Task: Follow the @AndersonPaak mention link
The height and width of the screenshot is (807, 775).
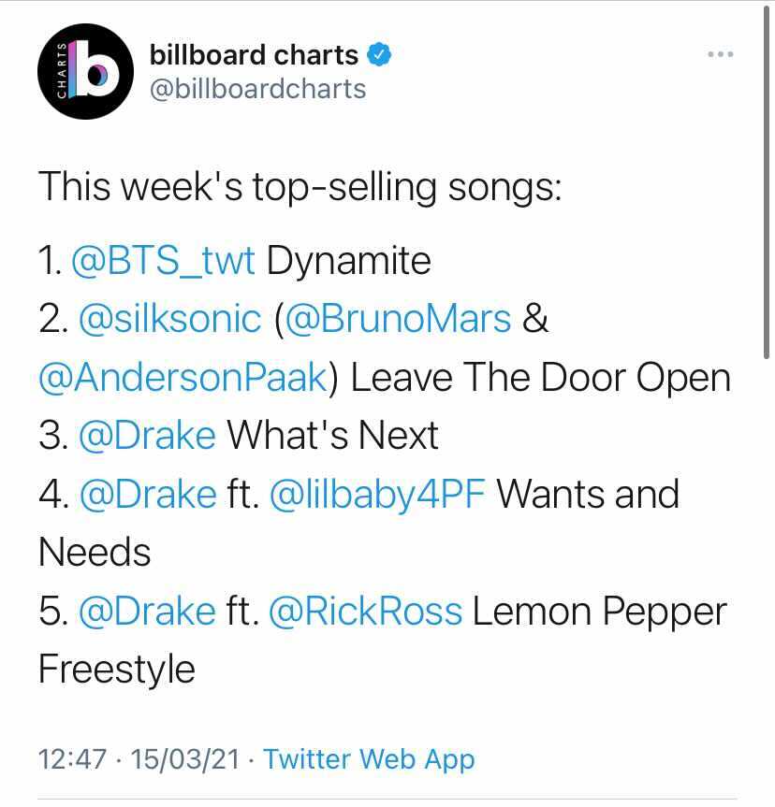Action: pos(183,377)
